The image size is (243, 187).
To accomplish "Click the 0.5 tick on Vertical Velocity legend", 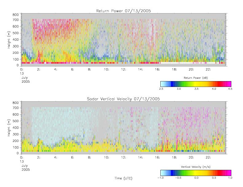I will (x=214, y=178).
